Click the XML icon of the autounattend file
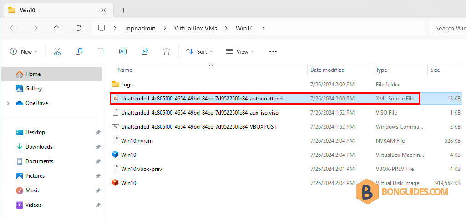466x220 pixels. pos(115,98)
